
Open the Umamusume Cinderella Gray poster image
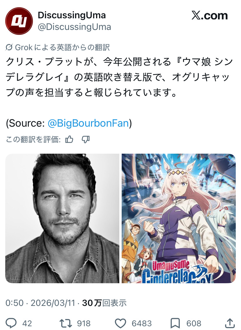coord(179,218)
